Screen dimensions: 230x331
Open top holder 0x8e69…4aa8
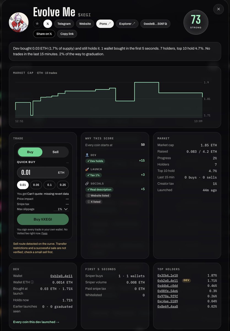(167, 306)
